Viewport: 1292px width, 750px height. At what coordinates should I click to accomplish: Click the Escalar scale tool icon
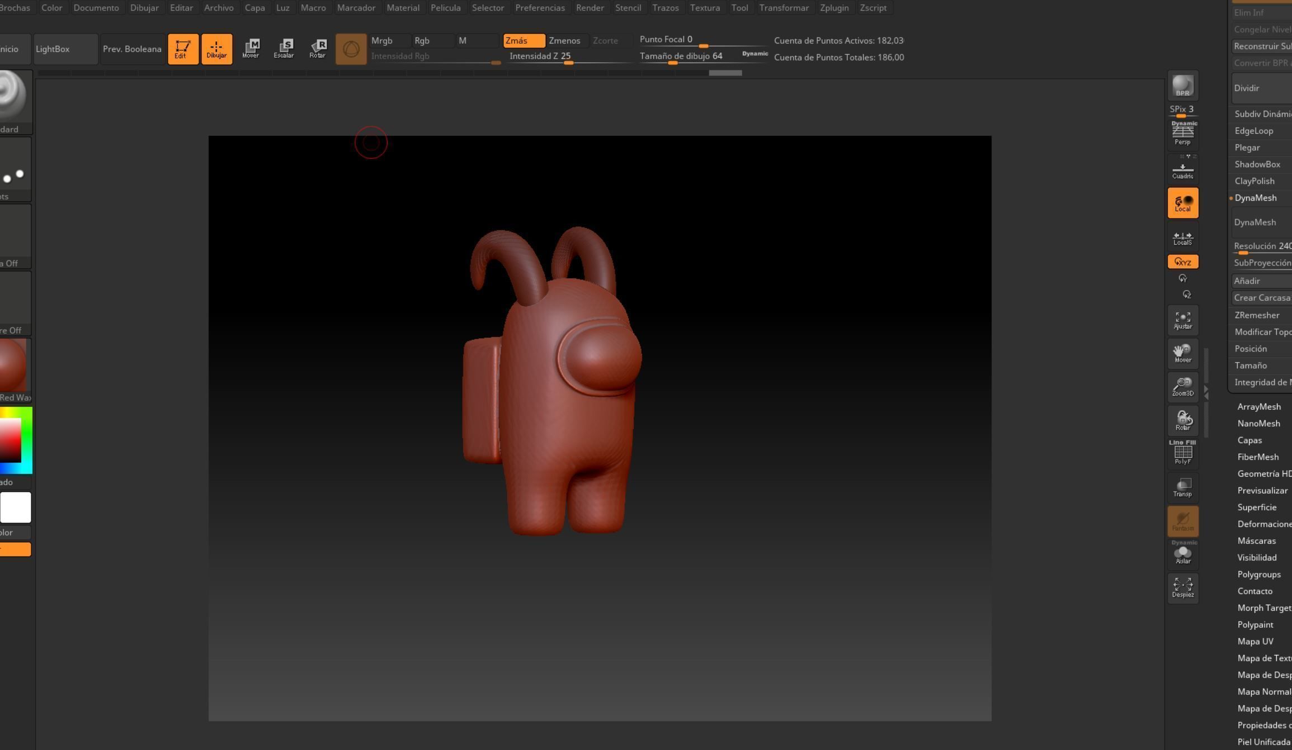284,49
